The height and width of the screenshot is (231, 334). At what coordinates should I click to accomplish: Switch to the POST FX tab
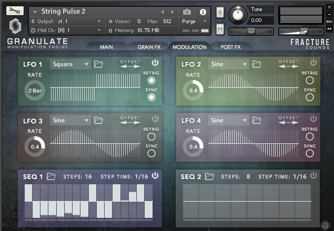point(230,47)
